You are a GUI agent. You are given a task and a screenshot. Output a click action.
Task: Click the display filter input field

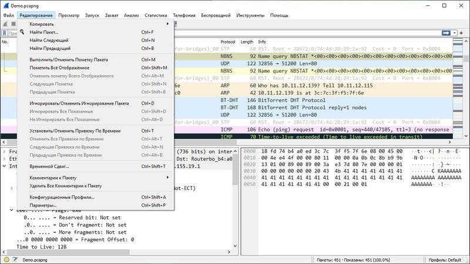[307, 33]
